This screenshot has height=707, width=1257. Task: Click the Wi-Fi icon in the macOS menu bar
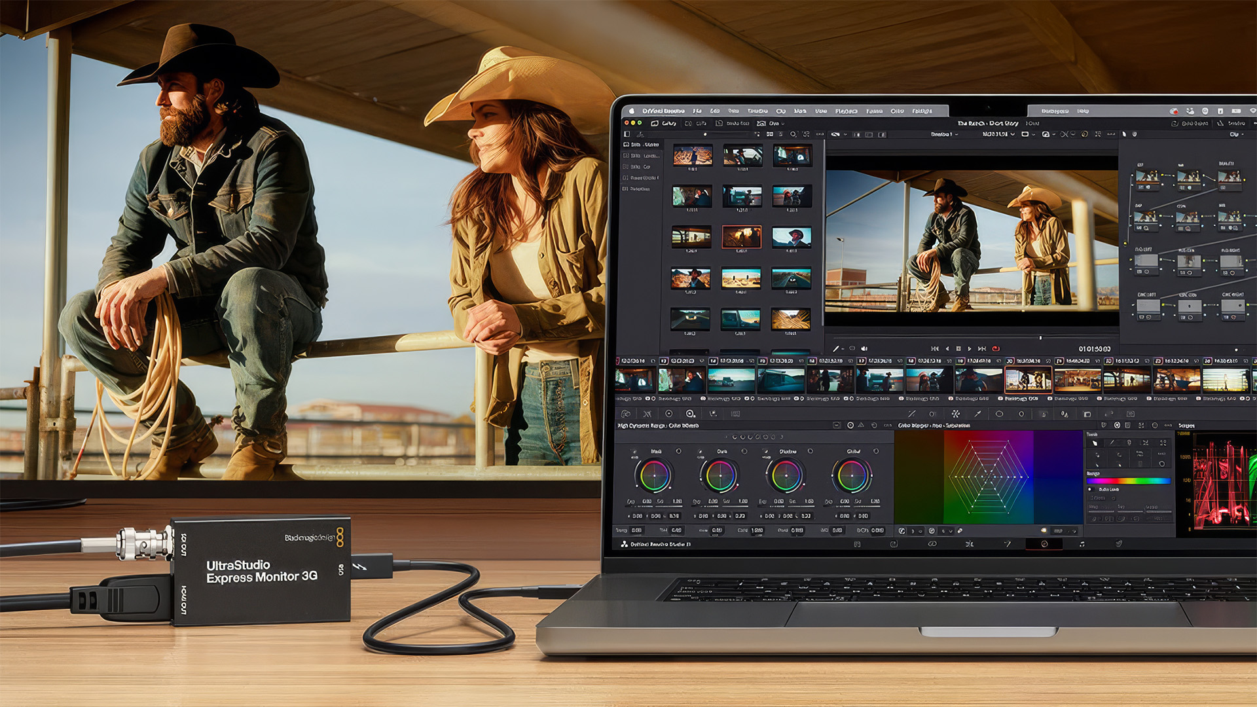tap(1253, 111)
